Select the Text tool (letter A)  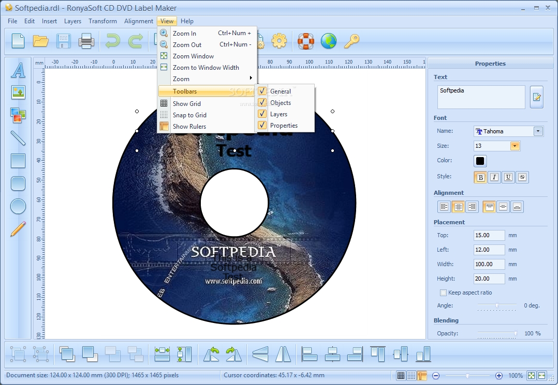click(x=18, y=70)
